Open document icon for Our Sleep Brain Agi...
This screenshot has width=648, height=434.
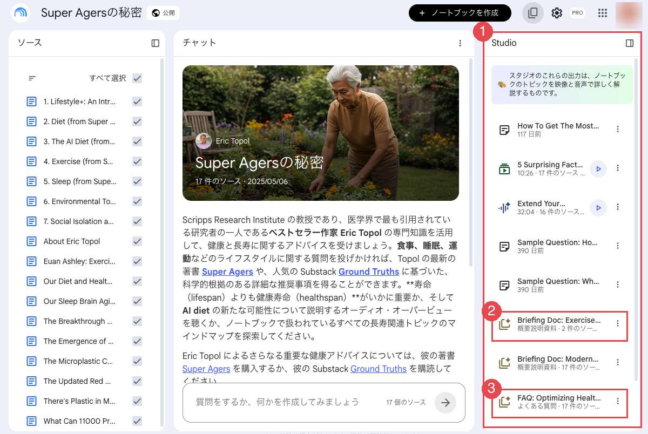[32, 301]
